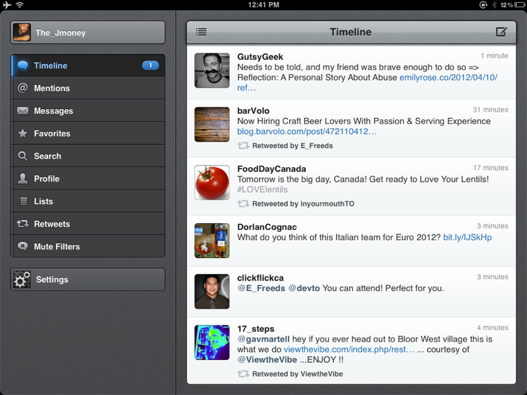Image resolution: width=527 pixels, height=395 pixels.
Task: Tap the clickflickca avatar photo
Action: [212, 292]
